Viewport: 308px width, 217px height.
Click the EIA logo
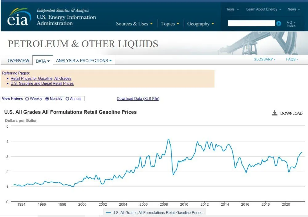point(18,17)
